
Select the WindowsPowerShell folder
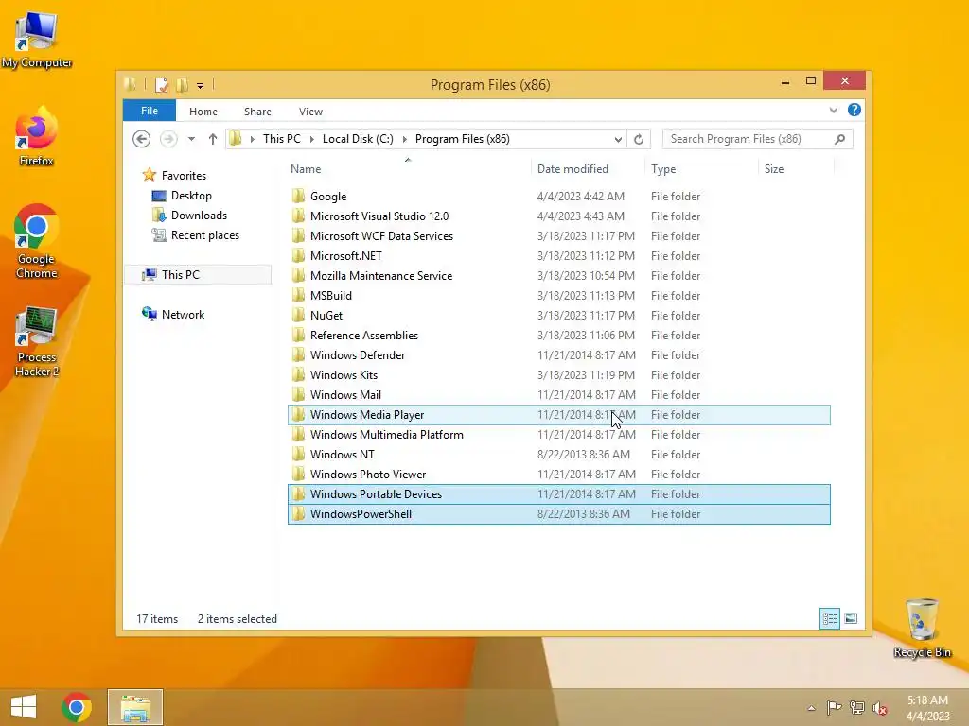(558, 514)
